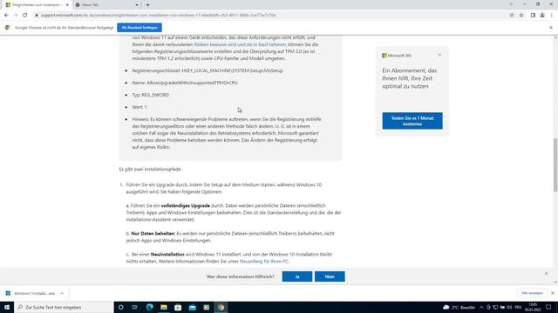The image size is (558, 313).
Task: Launch Microsoft Edge from taskbar
Action: 149,307
